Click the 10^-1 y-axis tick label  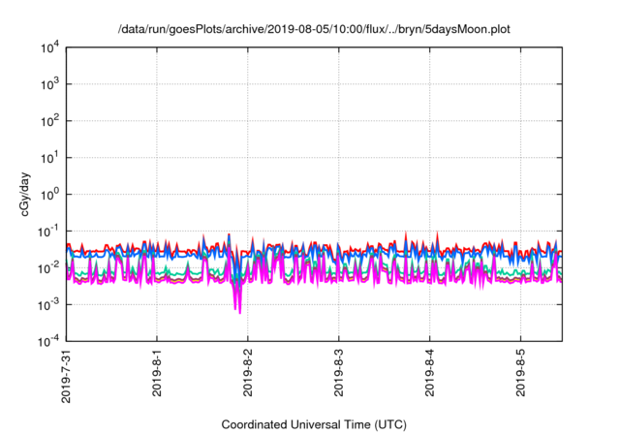click(x=50, y=231)
